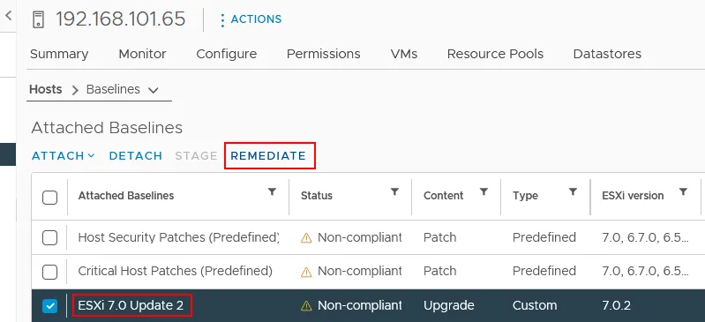The image size is (705, 322).
Task: Collapse the left navigation panel arrow
Action: point(8,16)
